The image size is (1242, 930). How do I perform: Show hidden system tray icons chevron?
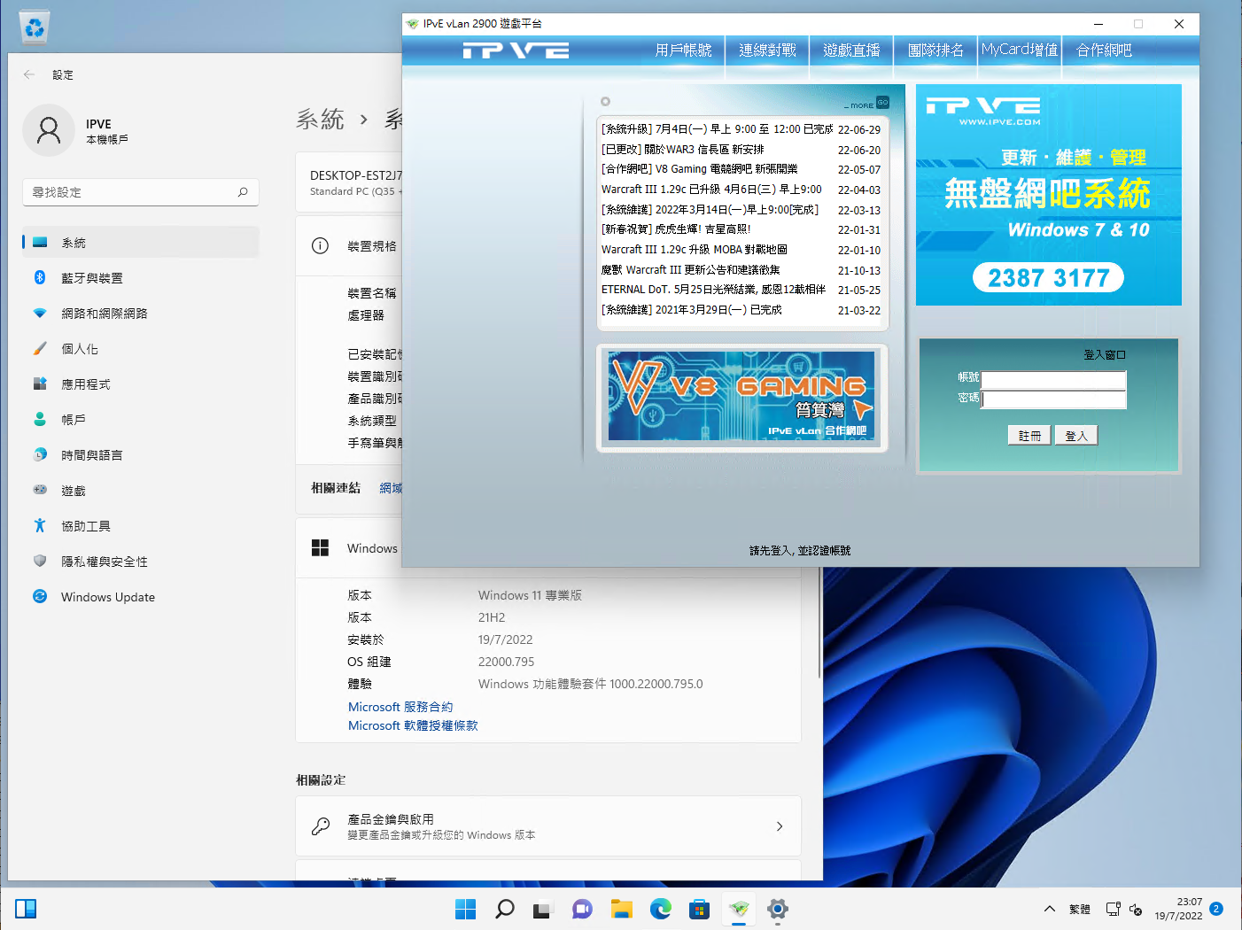(x=1049, y=909)
